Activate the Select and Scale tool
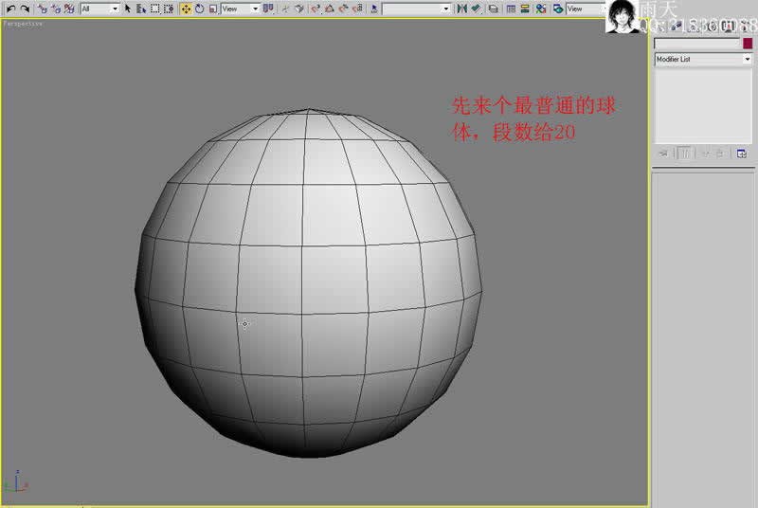The width and height of the screenshot is (758, 508). [x=212, y=9]
